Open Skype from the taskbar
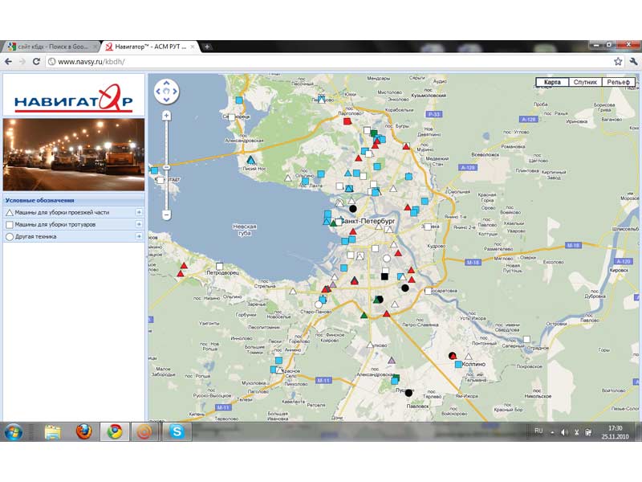Screen dimensions: 642x482 click(x=177, y=432)
